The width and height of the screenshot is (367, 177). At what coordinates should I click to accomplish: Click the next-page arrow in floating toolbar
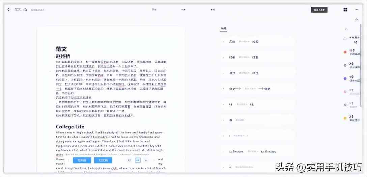point(154,160)
